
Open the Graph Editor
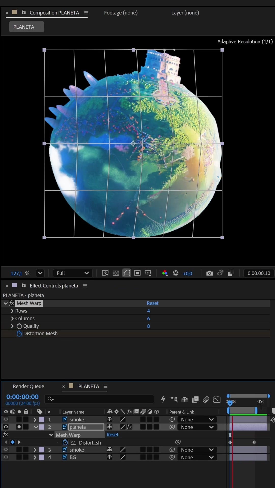click(x=217, y=399)
